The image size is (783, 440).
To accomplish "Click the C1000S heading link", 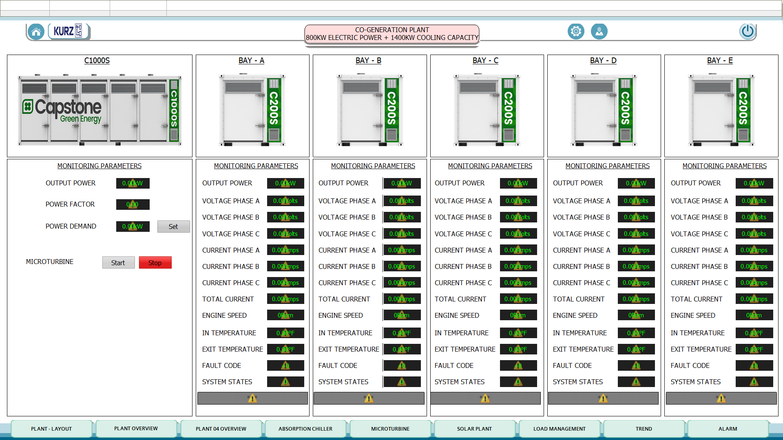I will [97, 60].
